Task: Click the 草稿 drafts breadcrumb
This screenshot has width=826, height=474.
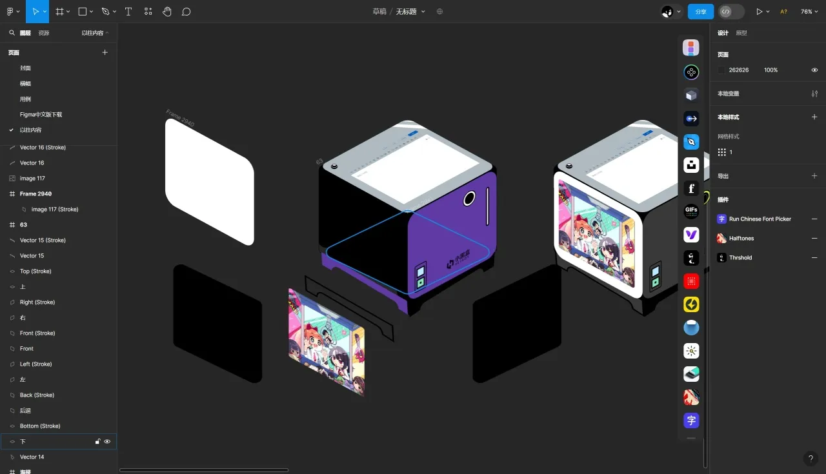Action: (379, 12)
